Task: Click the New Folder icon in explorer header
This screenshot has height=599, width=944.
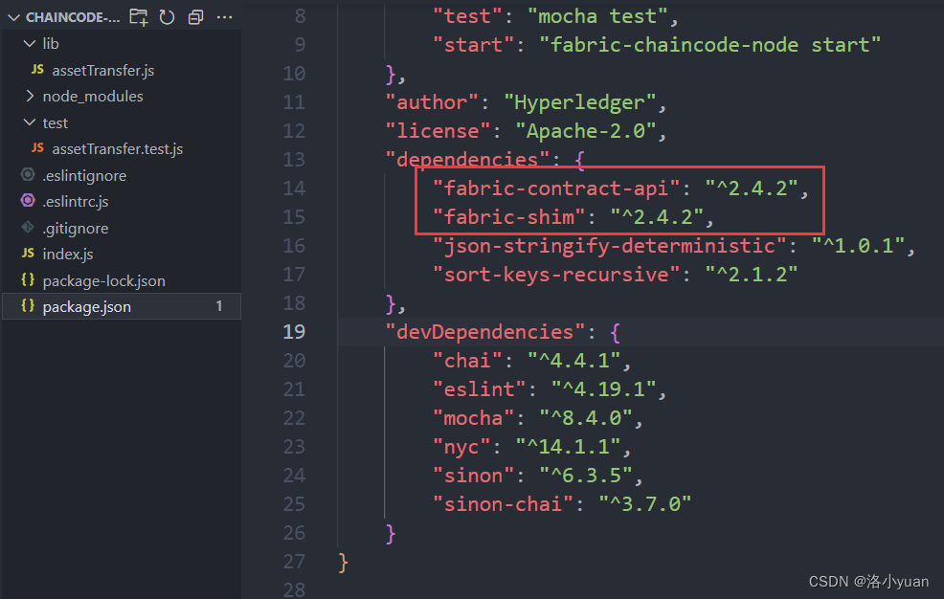Action: click(139, 17)
